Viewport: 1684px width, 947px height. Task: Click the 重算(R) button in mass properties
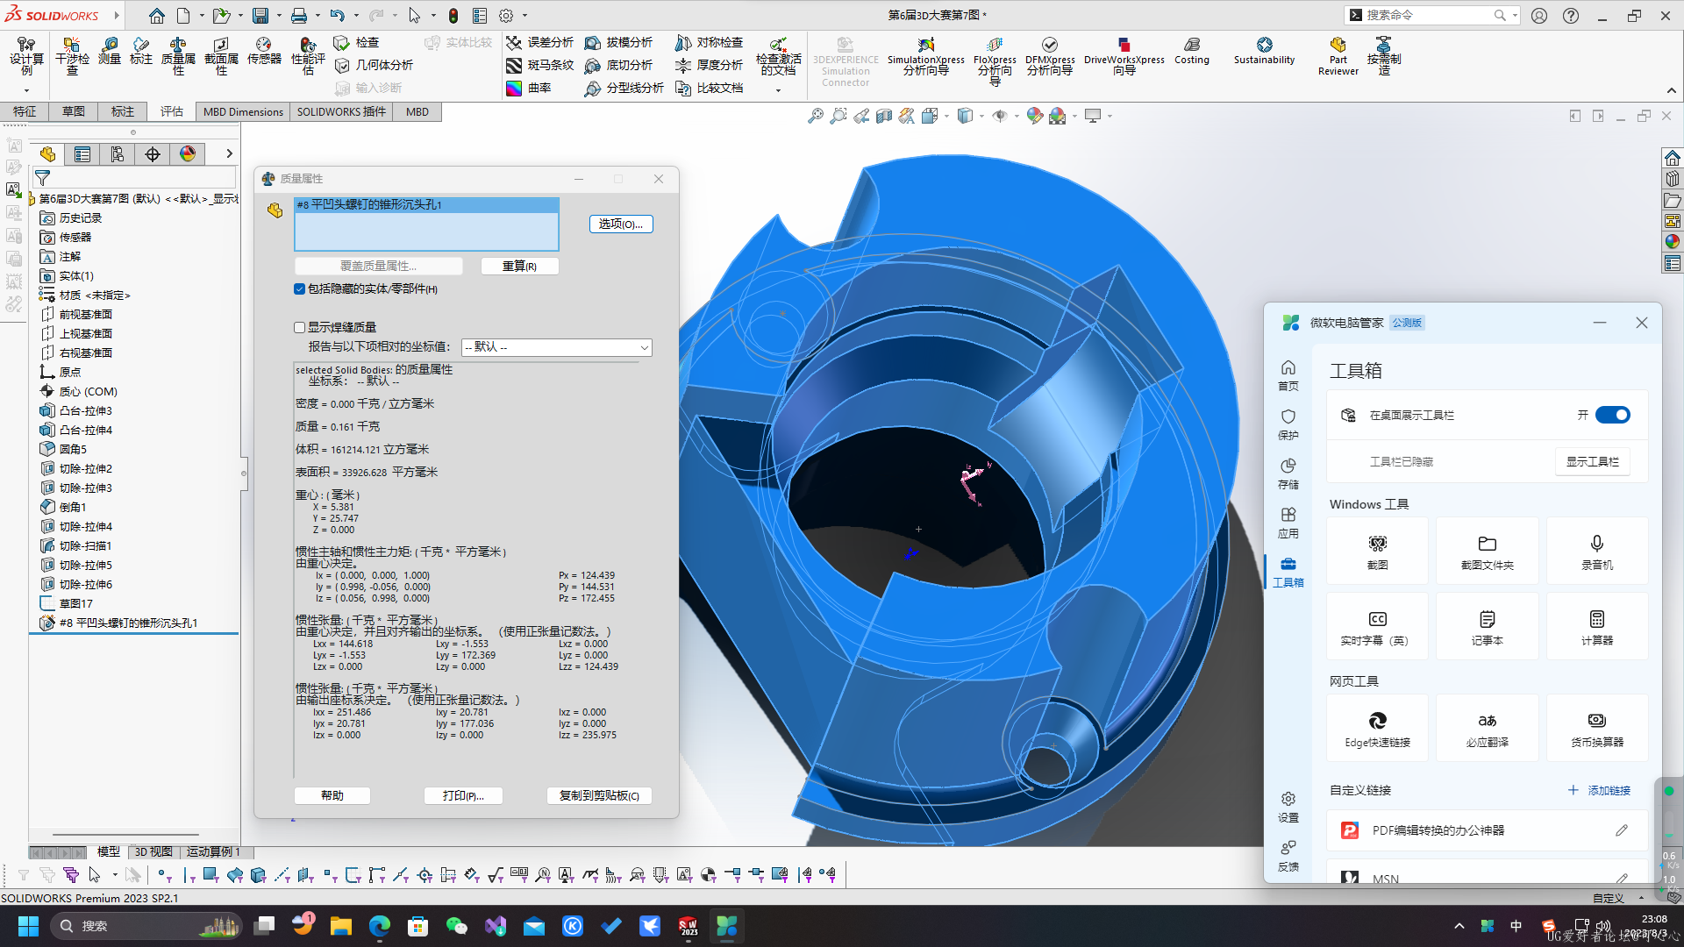click(x=518, y=266)
